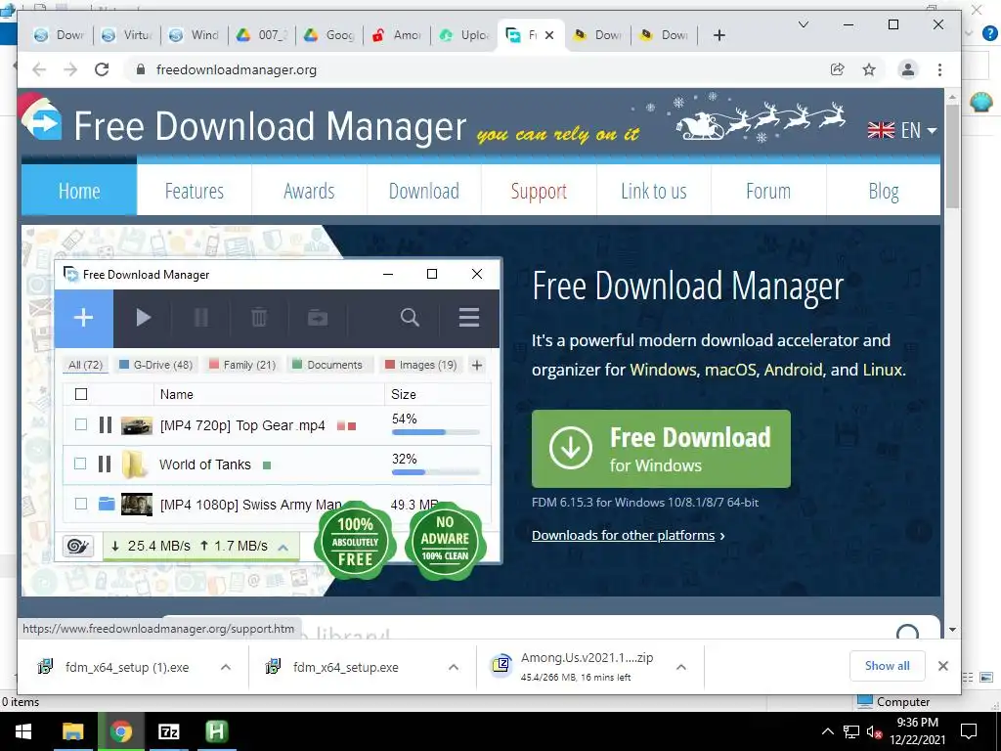The height and width of the screenshot is (751, 1001).
Task: Click the Free Download Manager logo with Santa hat
Action: 41,117
